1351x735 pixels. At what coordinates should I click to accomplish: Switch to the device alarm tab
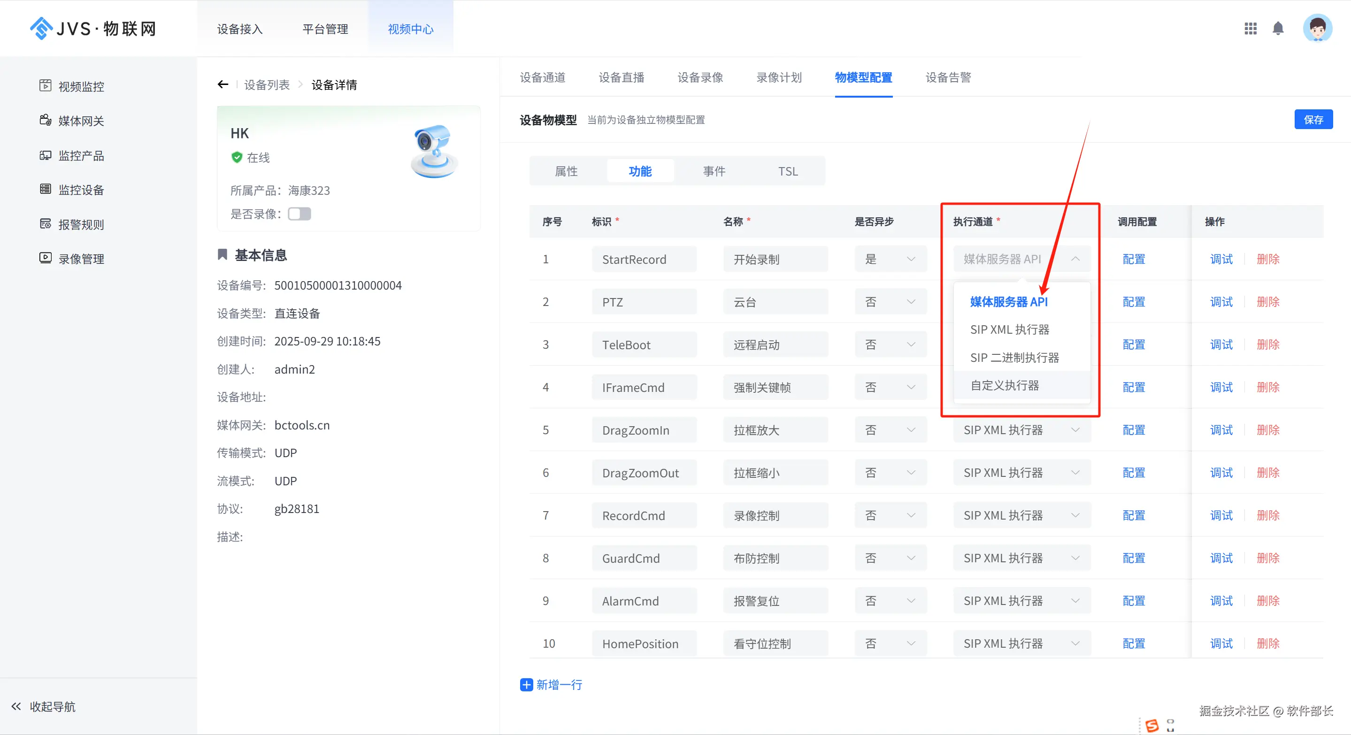(948, 77)
